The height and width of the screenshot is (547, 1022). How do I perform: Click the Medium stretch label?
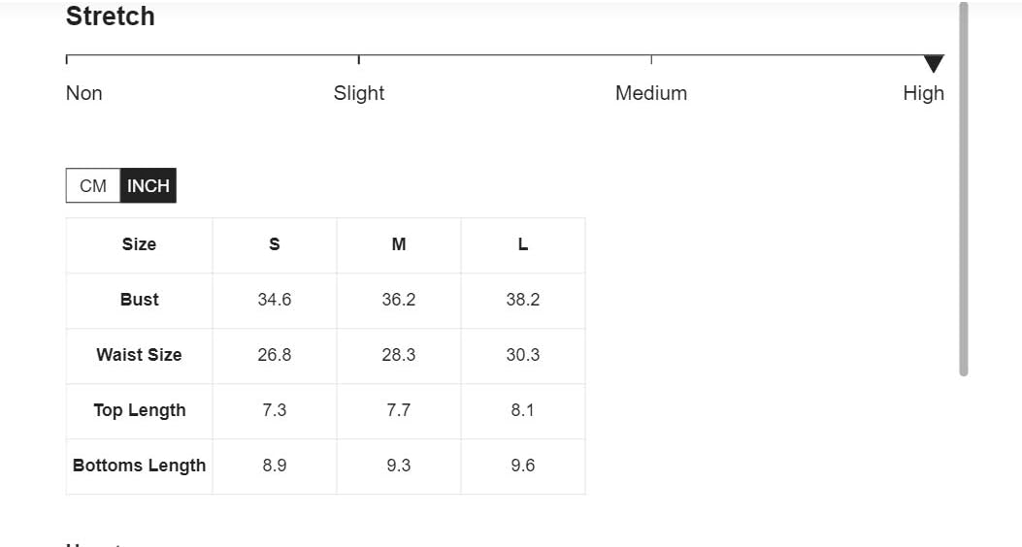point(651,93)
